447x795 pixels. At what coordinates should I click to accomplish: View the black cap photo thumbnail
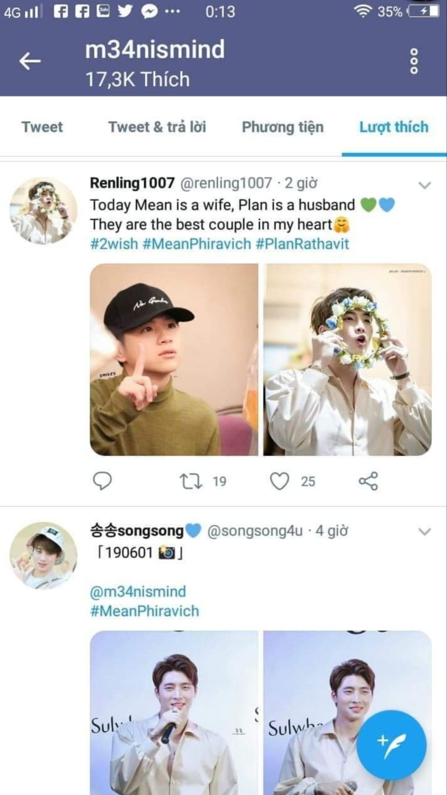tap(174, 360)
